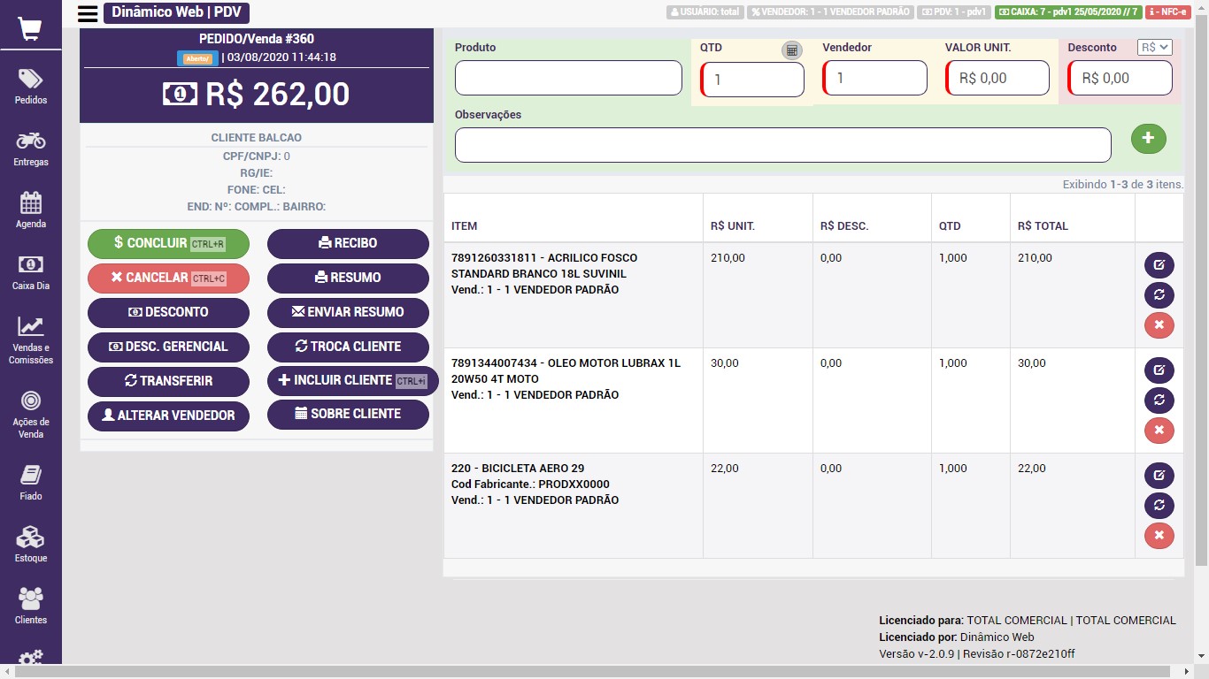Refresh the OLEO MOTOR LUBRAX item
The width and height of the screenshot is (1209, 679).
point(1159,400)
